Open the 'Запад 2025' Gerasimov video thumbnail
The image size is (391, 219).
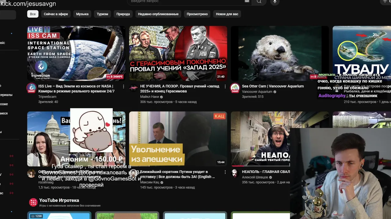[178, 53]
